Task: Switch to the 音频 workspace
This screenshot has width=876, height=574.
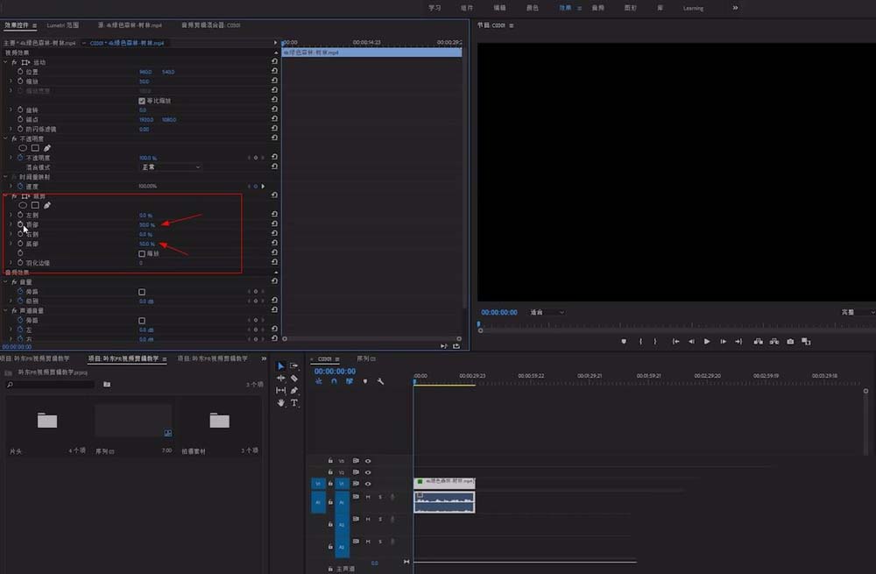Action: click(597, 8)
